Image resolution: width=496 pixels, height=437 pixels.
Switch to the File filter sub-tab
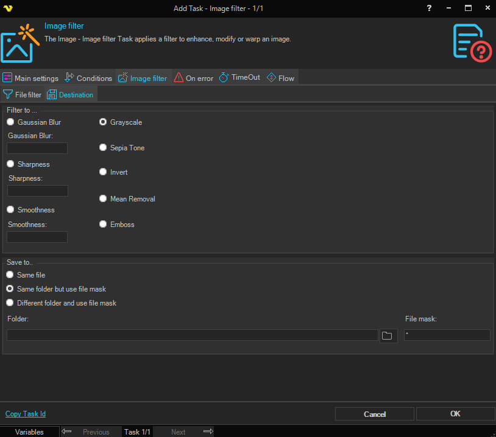[23, 95]
